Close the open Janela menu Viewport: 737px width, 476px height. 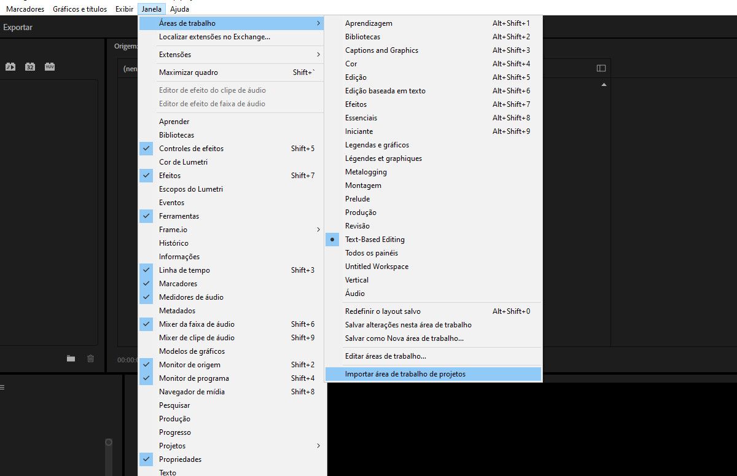[152, 9]
